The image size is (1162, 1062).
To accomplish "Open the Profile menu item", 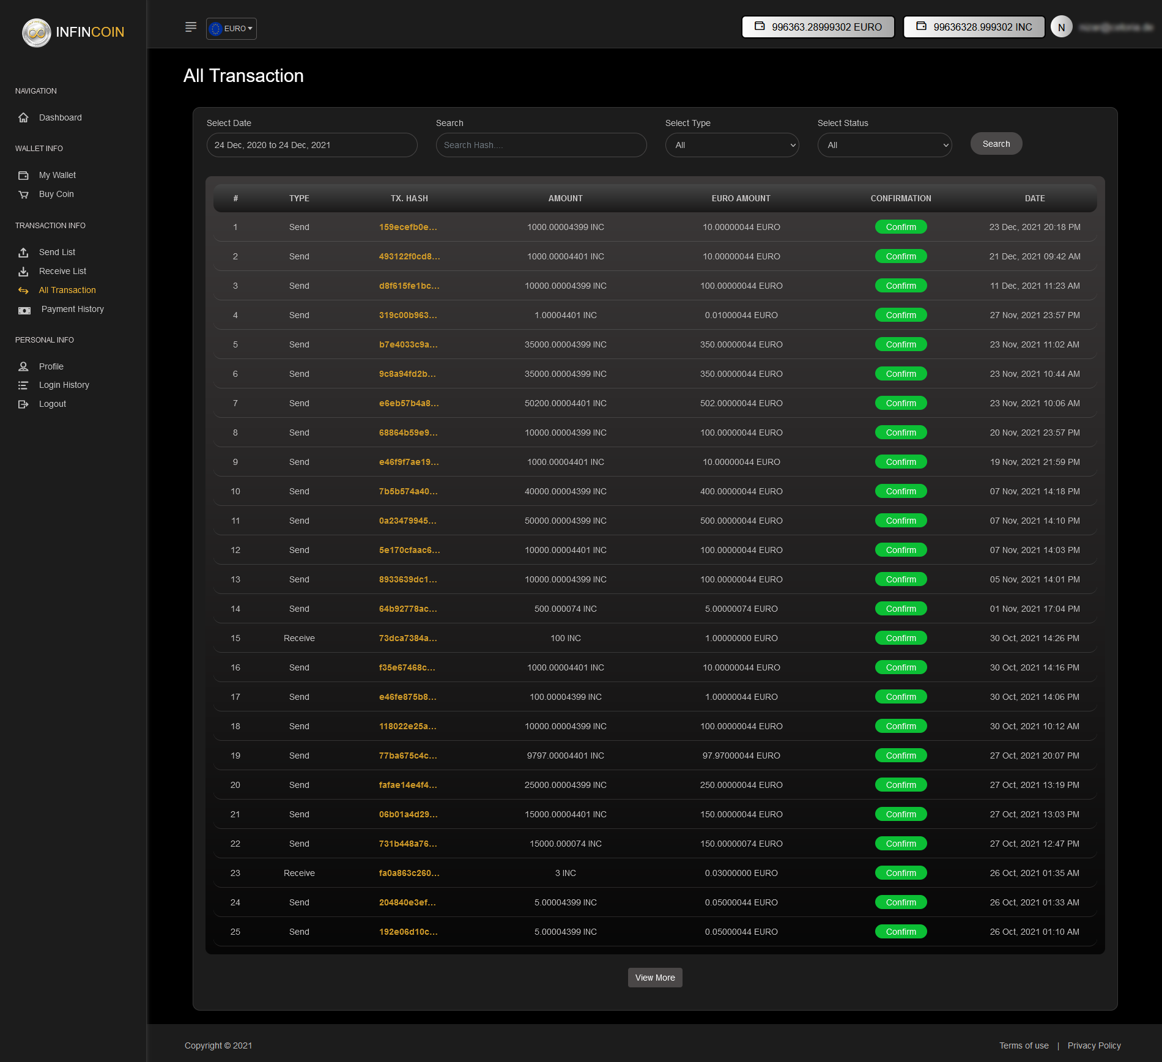I will [51, 366].
